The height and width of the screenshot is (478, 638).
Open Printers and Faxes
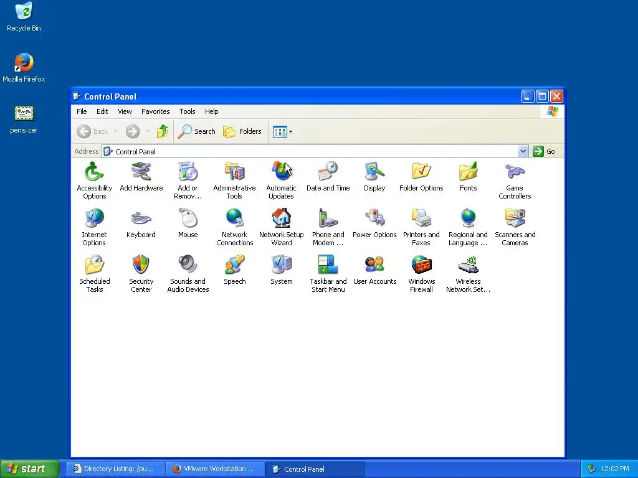(421, 227)
